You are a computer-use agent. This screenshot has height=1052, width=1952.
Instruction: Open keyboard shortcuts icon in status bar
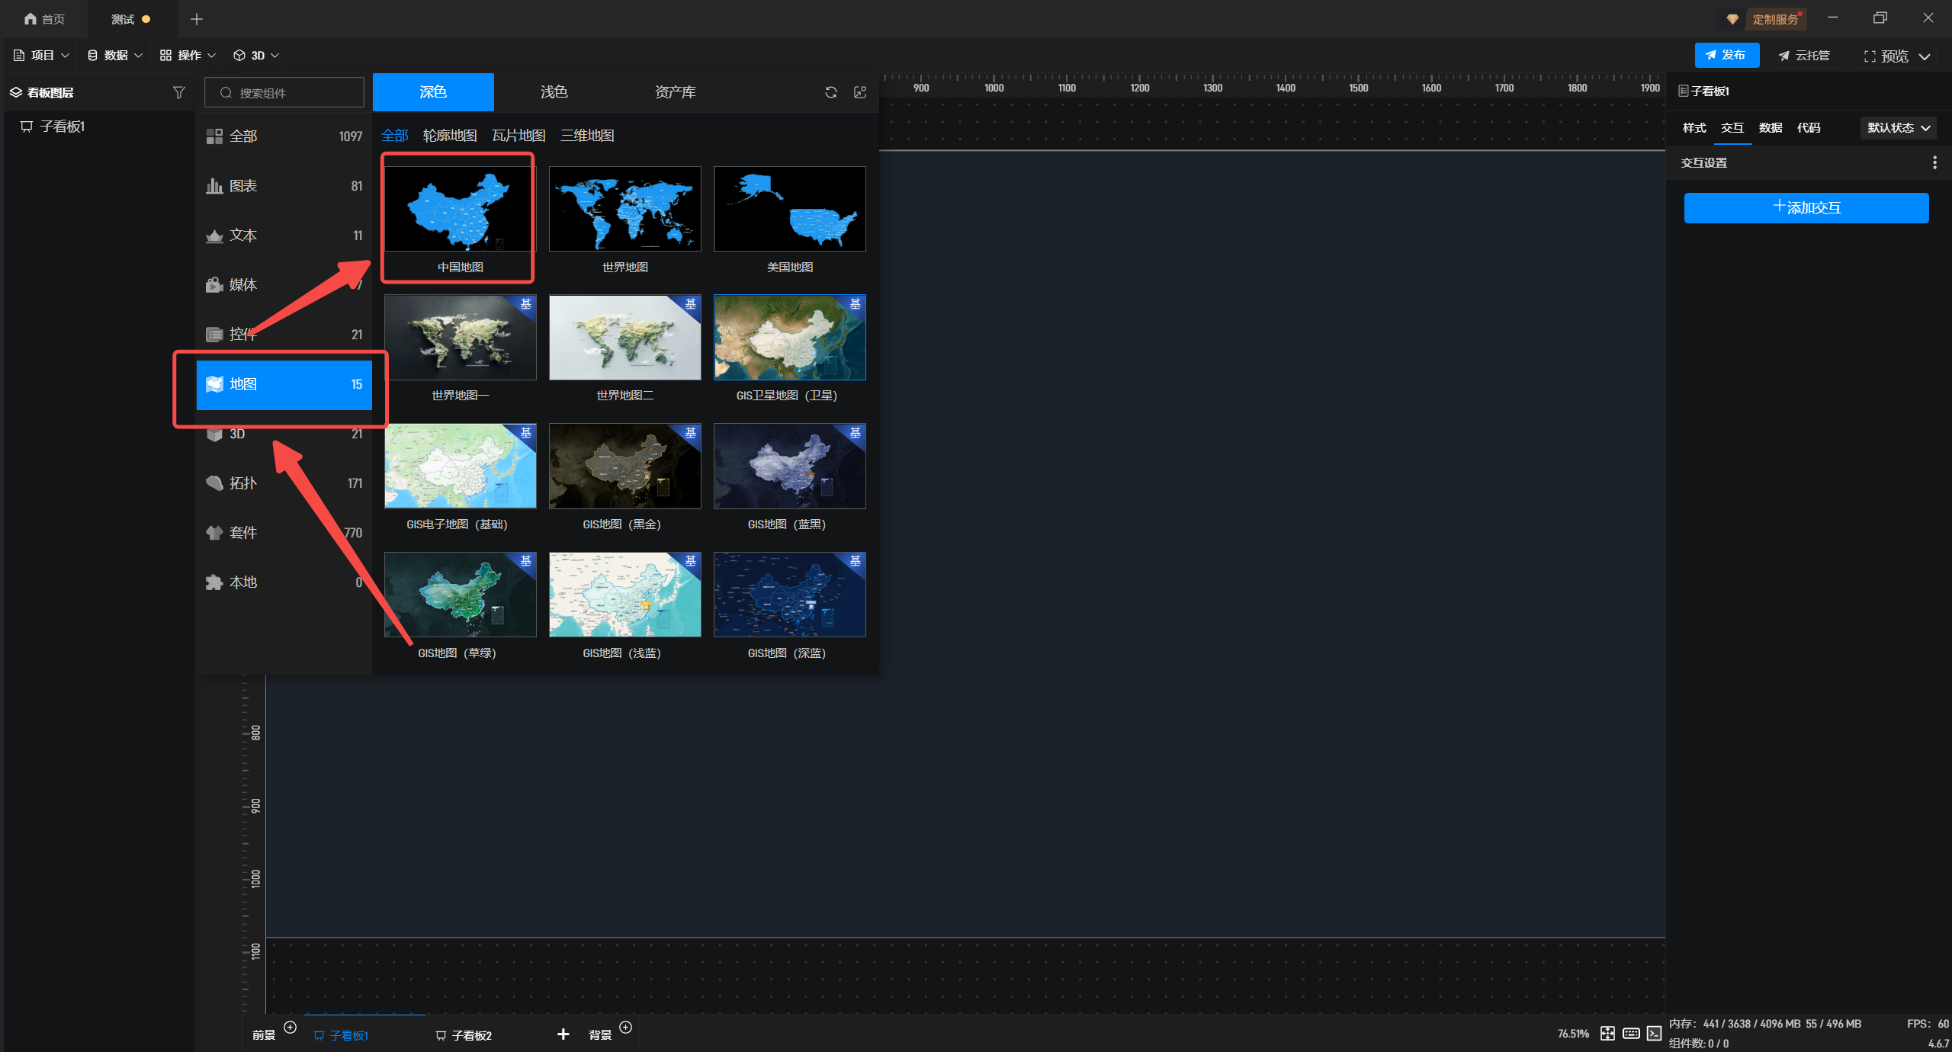tap(1631, 1033)
